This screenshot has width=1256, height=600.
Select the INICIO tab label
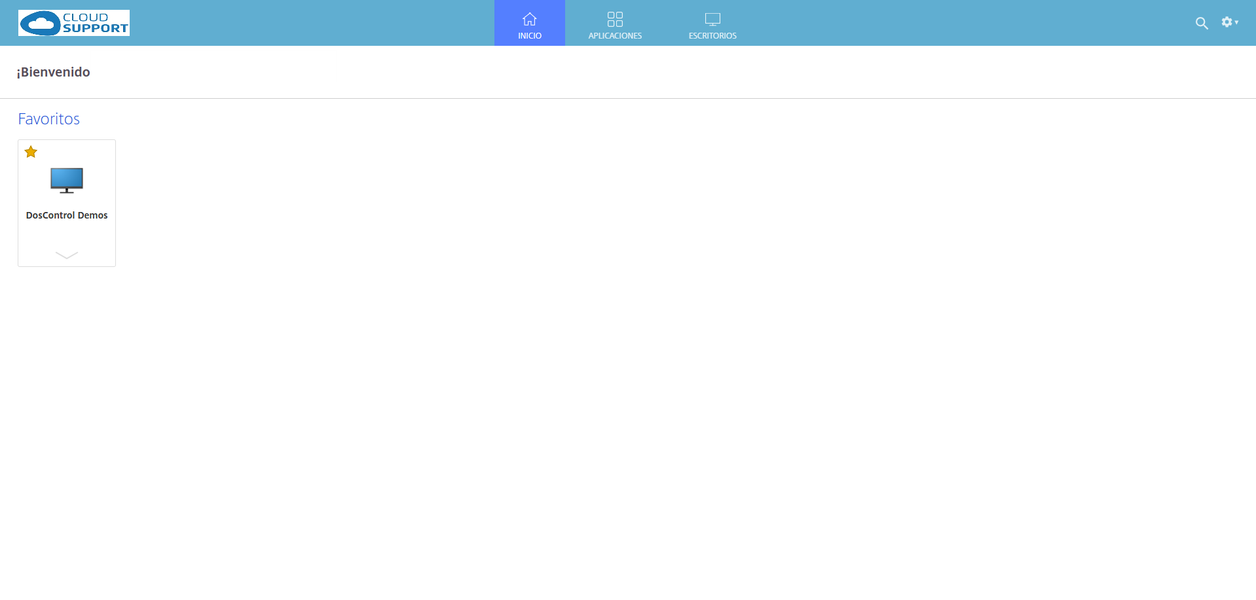529,36
